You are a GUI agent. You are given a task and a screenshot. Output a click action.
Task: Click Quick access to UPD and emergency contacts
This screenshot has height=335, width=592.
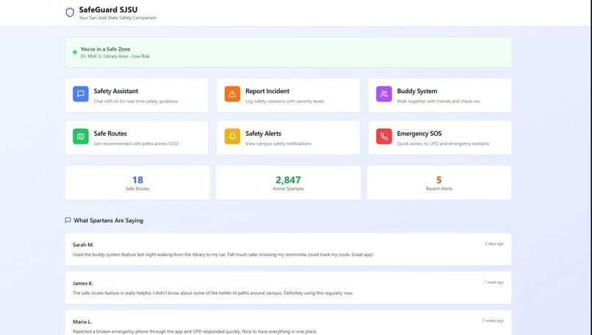click(443, 144)
